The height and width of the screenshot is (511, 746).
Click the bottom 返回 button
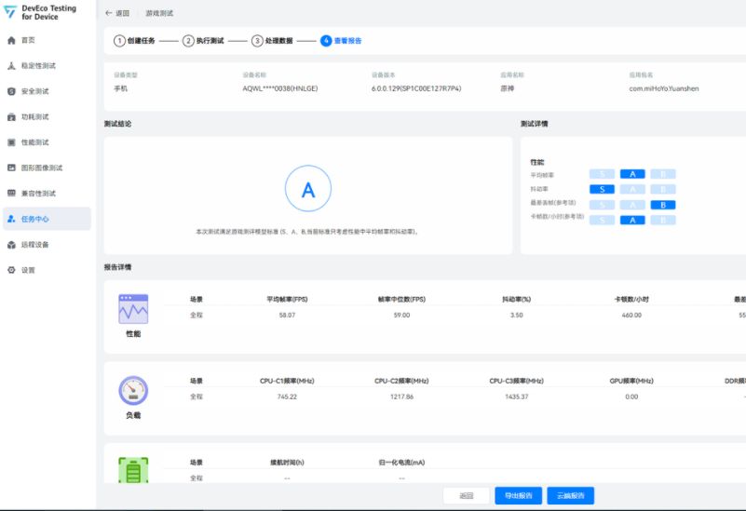(x=467, y=496)
